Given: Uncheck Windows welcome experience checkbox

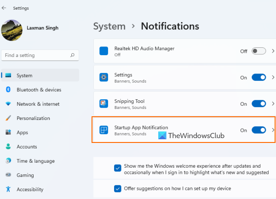Looking at the screenshot, I should (118, 168).
